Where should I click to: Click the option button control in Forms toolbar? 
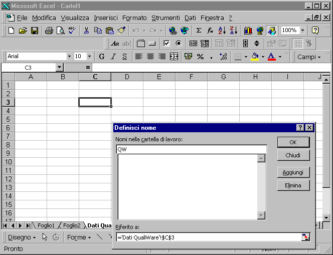point(178,44)
